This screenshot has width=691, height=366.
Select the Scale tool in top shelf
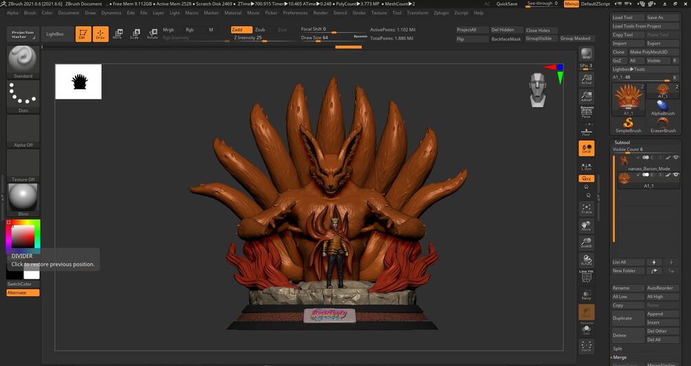point(135,34)
